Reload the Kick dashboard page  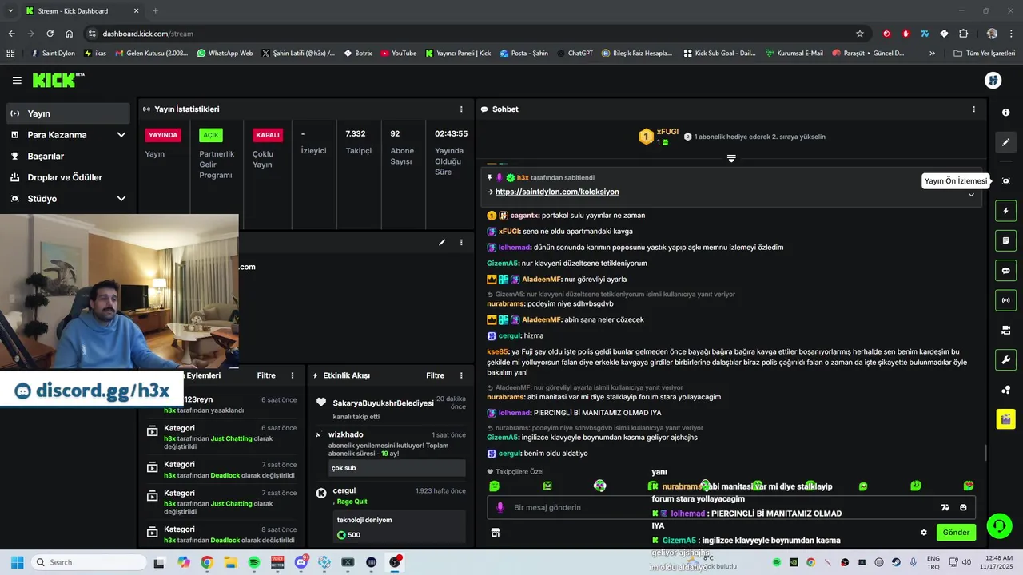coord(50,34)
